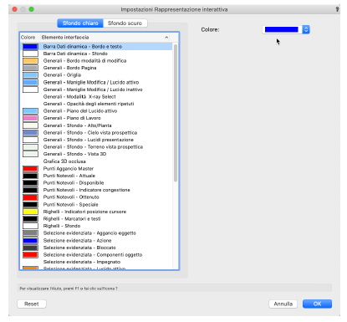Select Generali - Maniglie Modifica / Lucido attivo

pyautogui.click(x=96, y=82)
